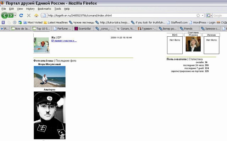This screenshot has width=227, height=141.
Task: Bookmark this page with the star icon
Action: [x=198, y=15]
